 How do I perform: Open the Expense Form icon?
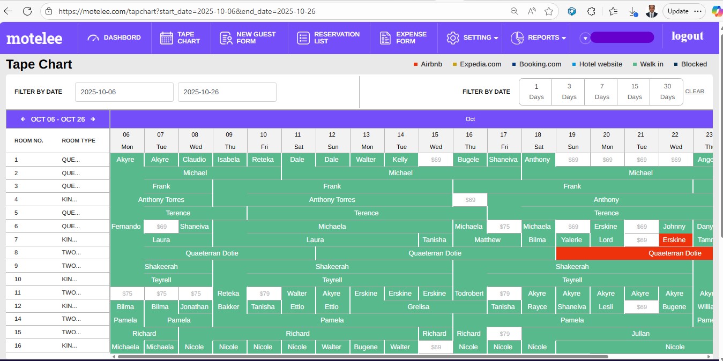(385, 38)
